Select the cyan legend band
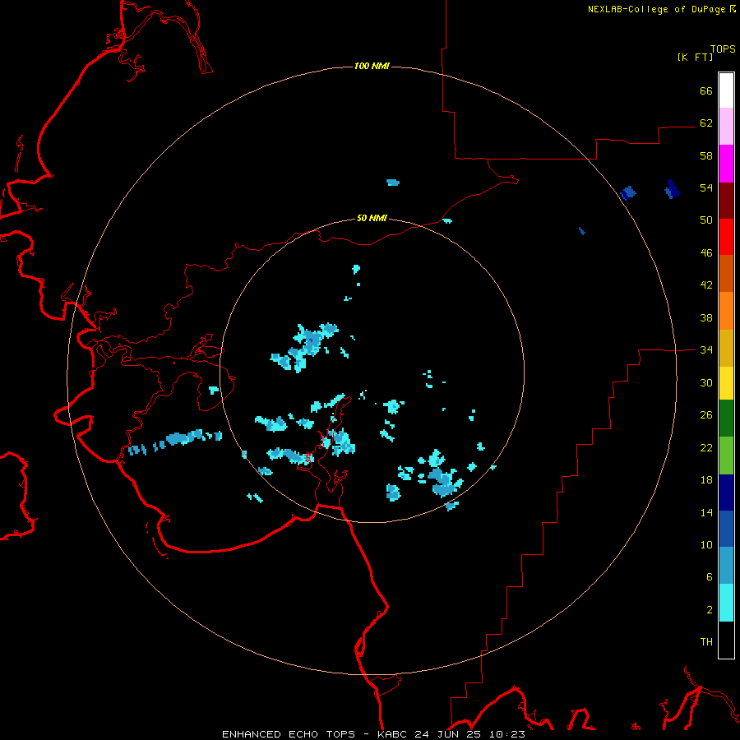740x740 pixels. tap(726, 603)
